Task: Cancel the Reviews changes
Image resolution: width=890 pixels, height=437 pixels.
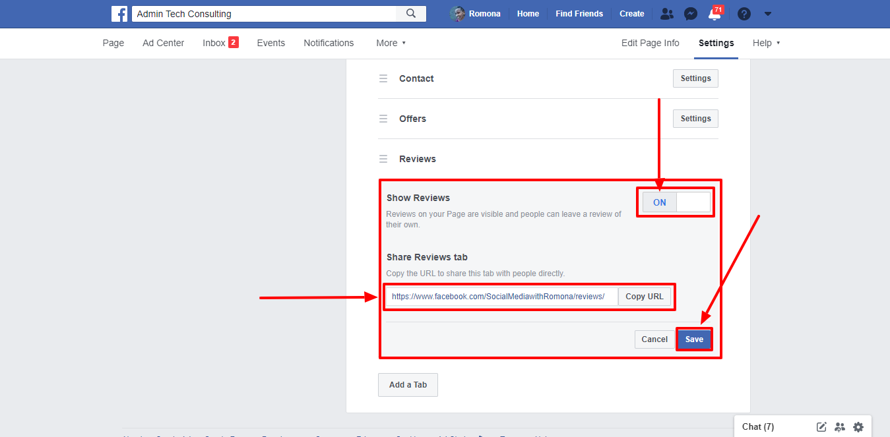Action: 654,339
